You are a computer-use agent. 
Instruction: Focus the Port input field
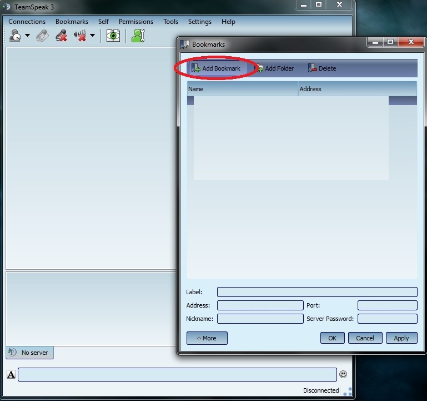387,305
